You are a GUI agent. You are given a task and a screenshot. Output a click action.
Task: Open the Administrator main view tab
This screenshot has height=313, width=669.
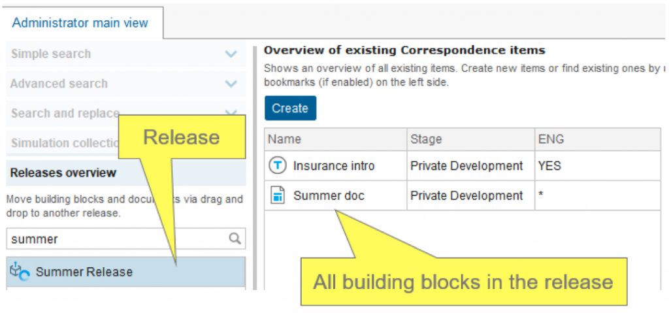80,23
